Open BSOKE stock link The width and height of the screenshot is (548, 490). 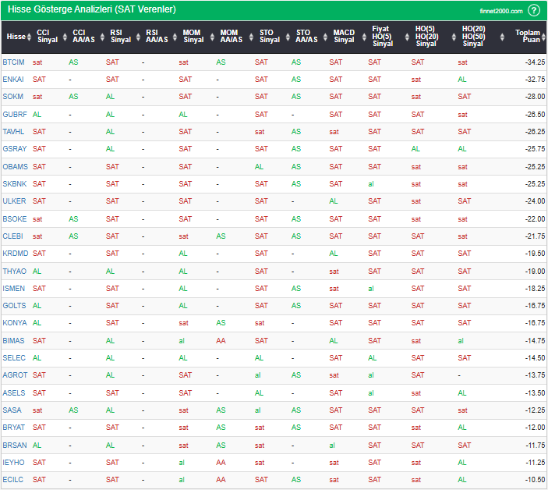(x=15, y=219)
